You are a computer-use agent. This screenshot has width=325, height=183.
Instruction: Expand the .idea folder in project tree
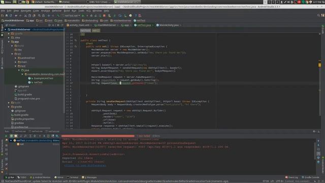point(9,38)
